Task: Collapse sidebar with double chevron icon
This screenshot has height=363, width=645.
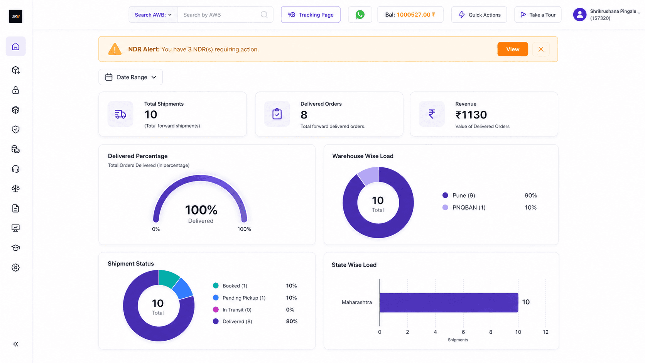Action: 15,344
